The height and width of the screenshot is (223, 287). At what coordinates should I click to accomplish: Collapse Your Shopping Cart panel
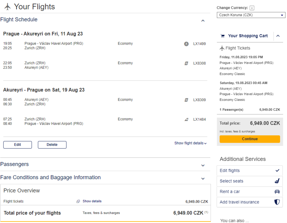[x=278, y=36]
